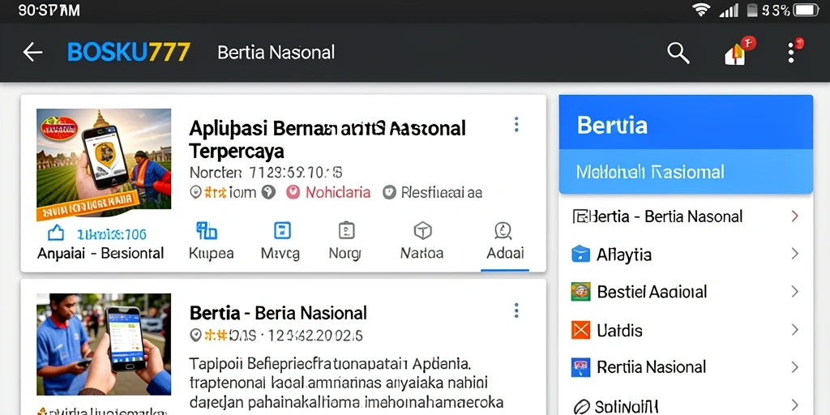The height and width of the screenshot is (415, 830).
Task: Select the Meltonah Rasiomal sub-header
Action: coord(686,172)
